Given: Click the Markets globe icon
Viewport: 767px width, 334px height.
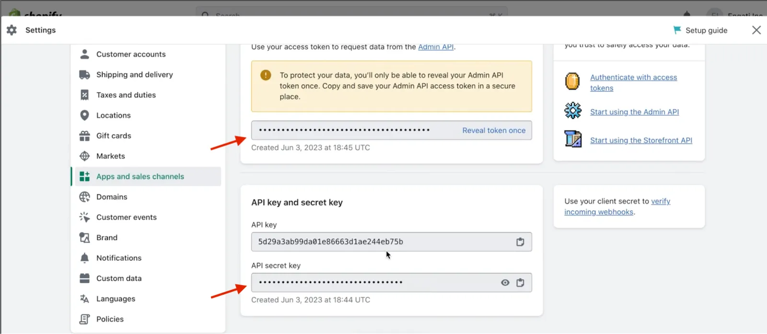Looking at the screenshot, I should click(84, 156).
